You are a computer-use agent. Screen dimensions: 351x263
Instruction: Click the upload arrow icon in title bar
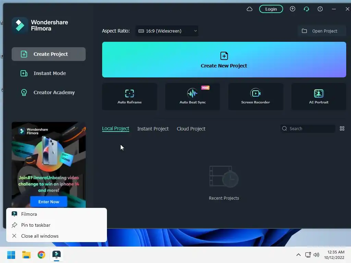coord(292,9)
